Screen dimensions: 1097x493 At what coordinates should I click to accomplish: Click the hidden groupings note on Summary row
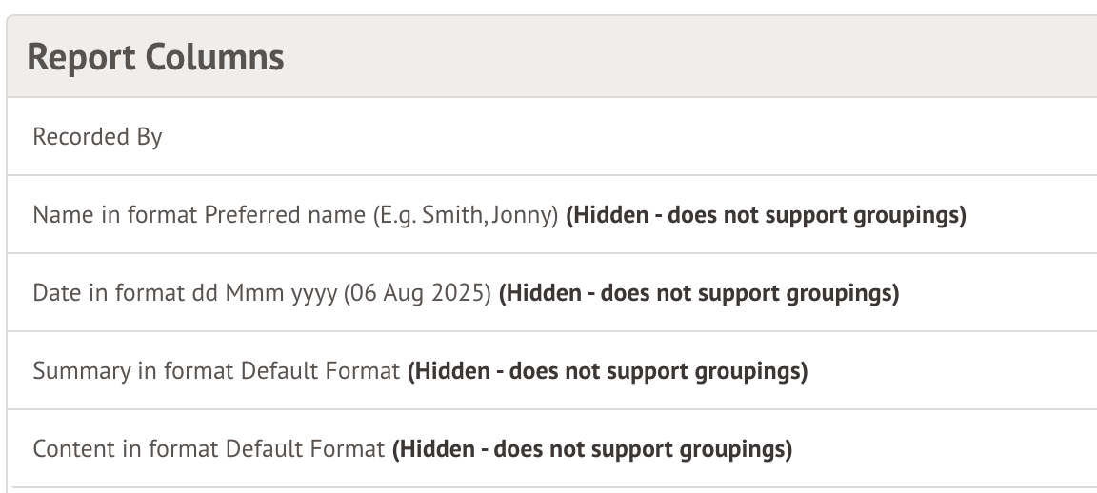(x=608, y=371)
